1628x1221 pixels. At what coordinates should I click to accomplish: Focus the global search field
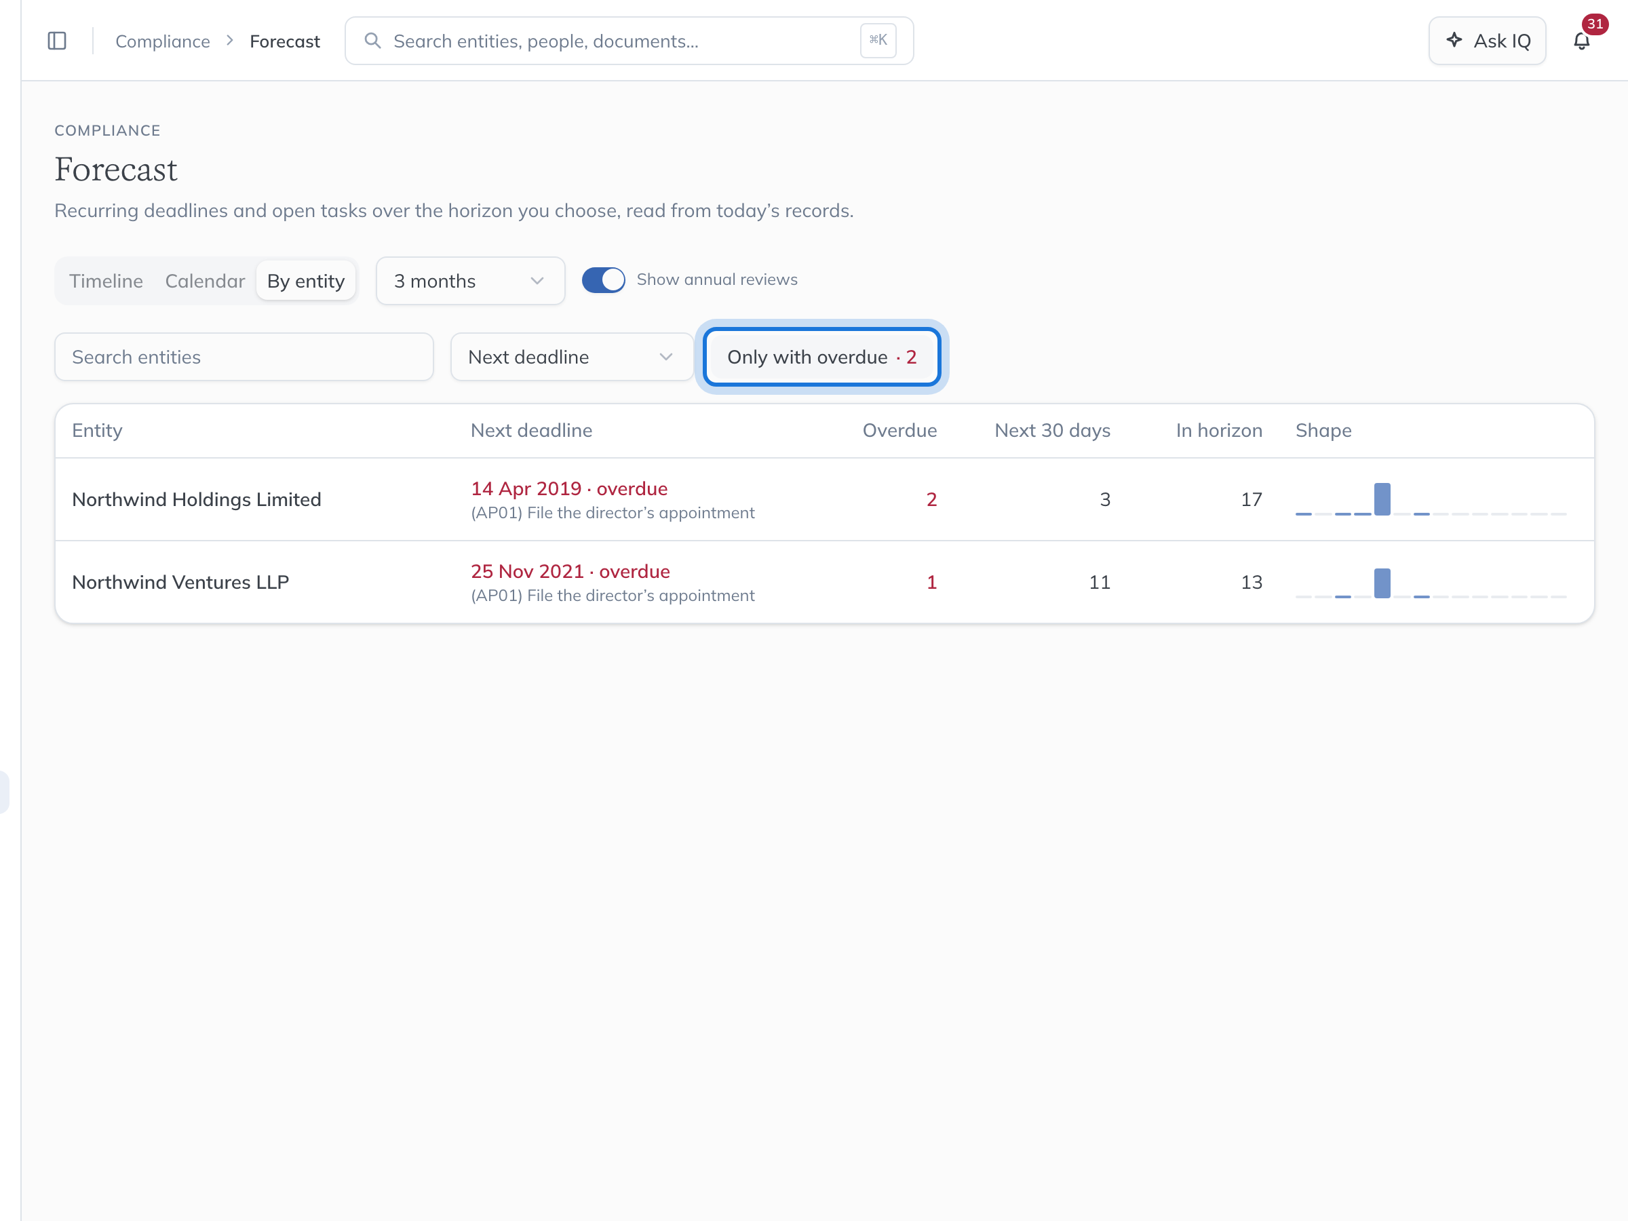(629, 41)
